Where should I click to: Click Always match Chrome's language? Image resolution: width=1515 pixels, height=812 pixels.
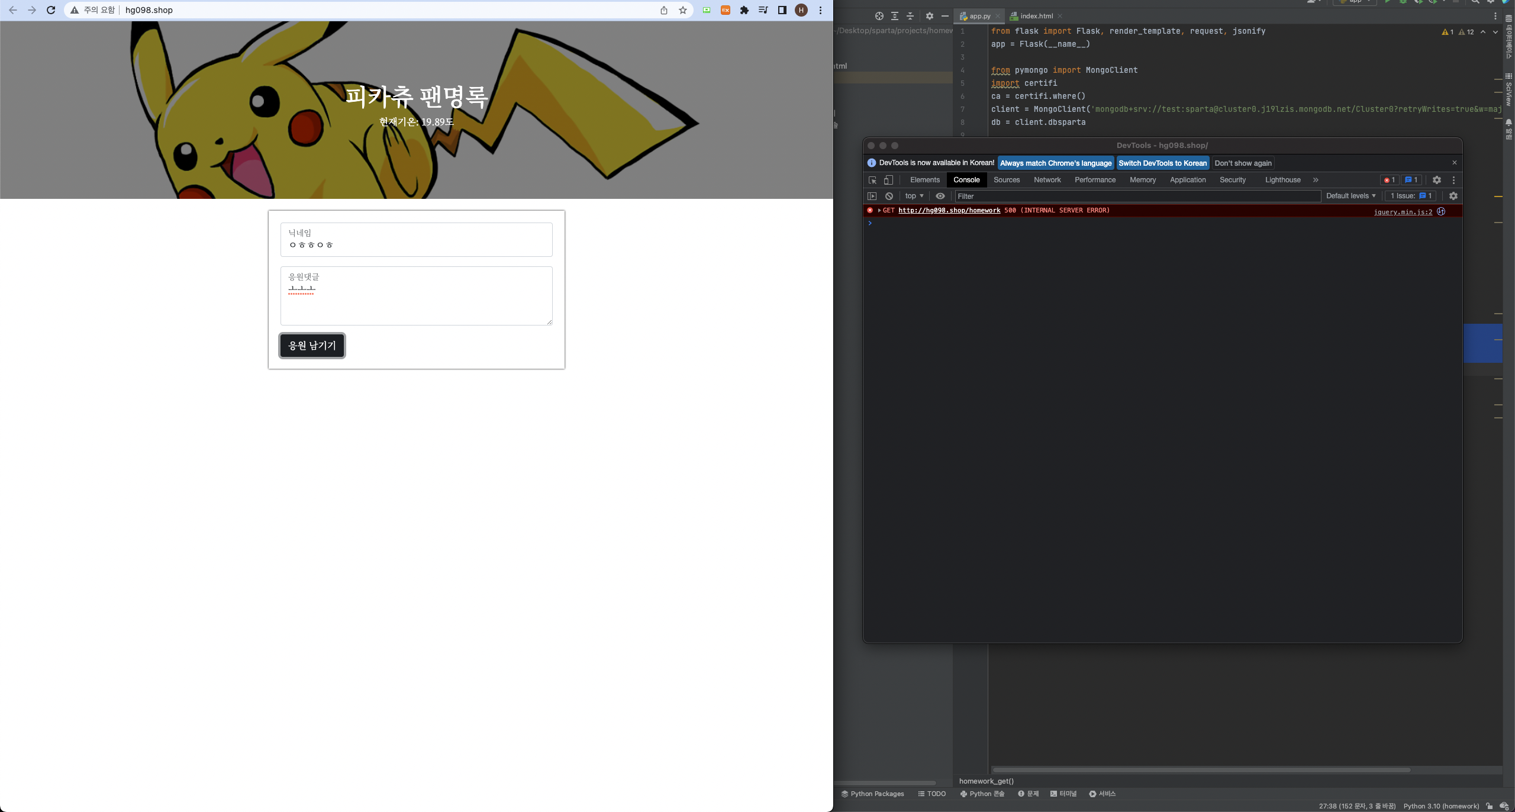pyautogui.click(x=1056, y=163)
